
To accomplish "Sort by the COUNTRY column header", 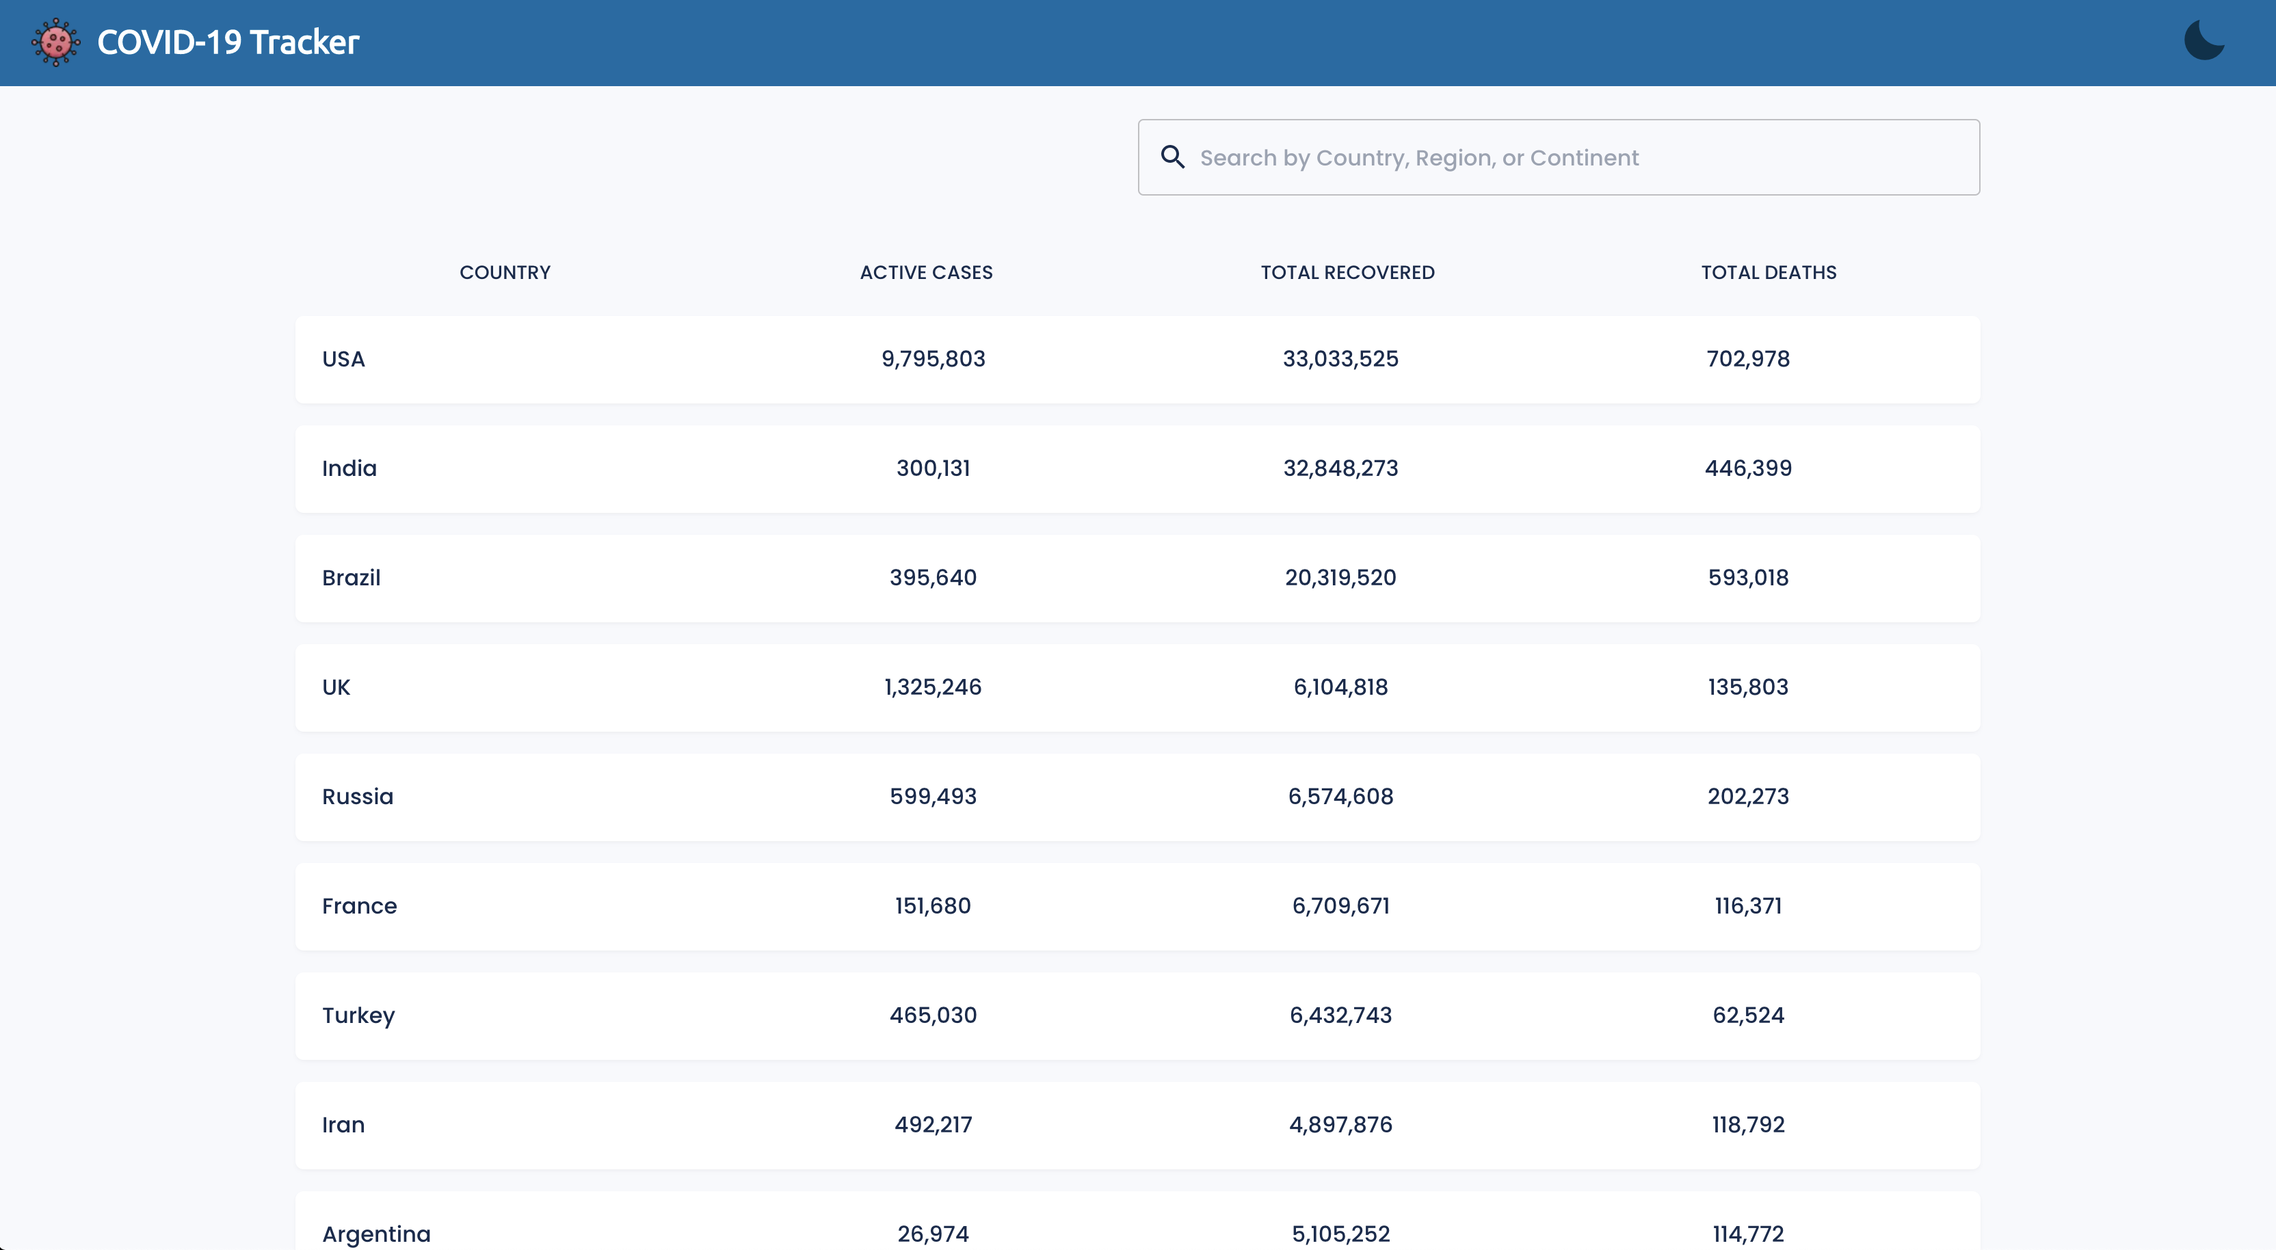I will tap(505, 272).
